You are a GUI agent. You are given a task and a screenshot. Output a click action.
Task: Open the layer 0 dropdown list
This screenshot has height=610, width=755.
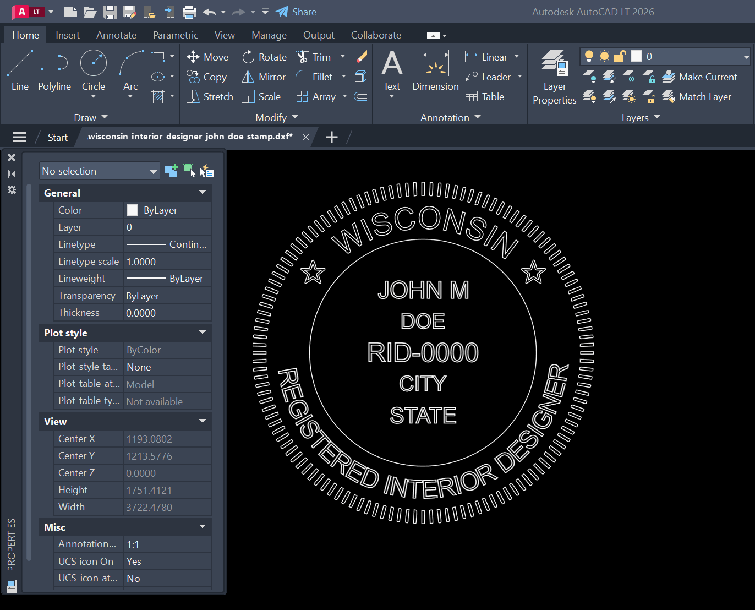point(746,57)
